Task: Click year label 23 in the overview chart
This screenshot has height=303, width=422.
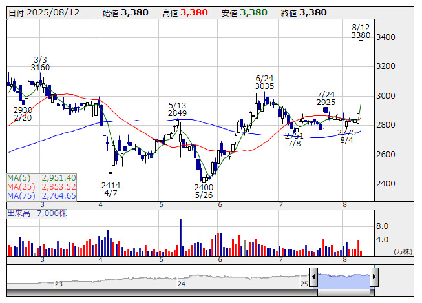Action: (58, 284)
